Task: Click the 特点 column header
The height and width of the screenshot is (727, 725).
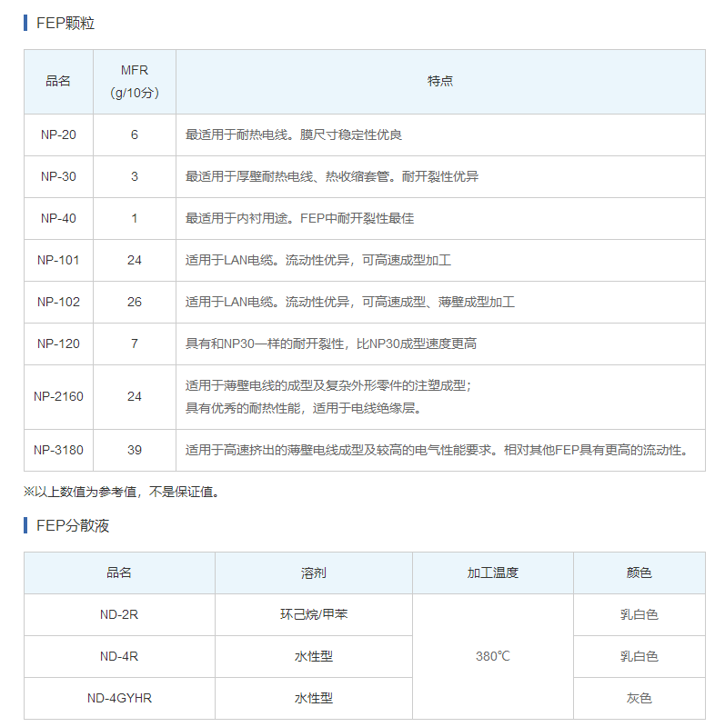Action: [440, 81]
